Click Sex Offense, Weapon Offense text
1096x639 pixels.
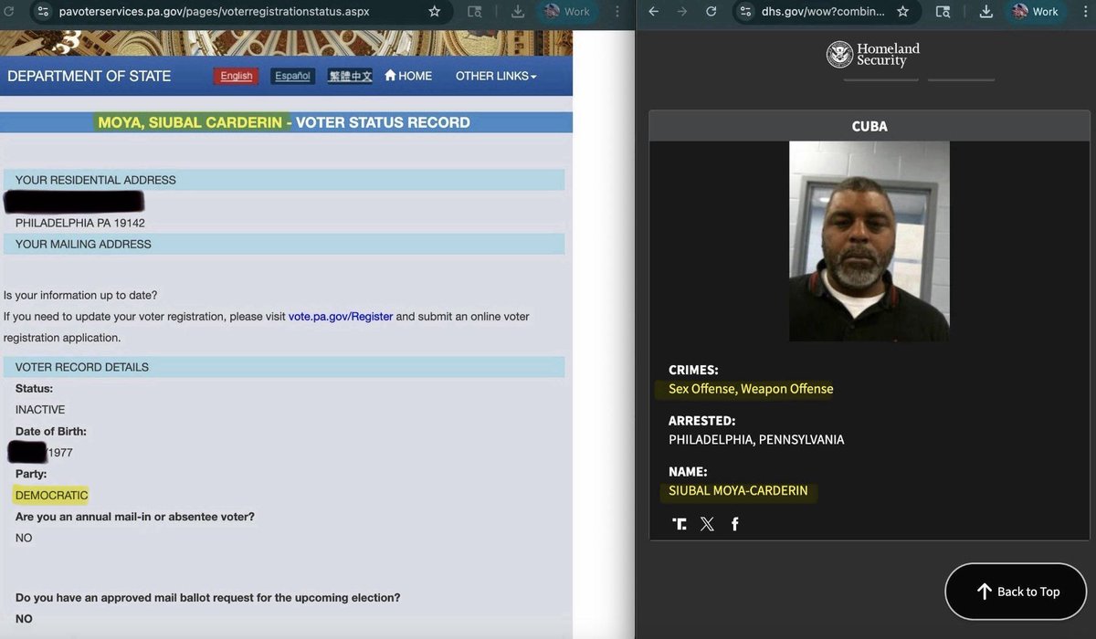[x=751, y=389]
